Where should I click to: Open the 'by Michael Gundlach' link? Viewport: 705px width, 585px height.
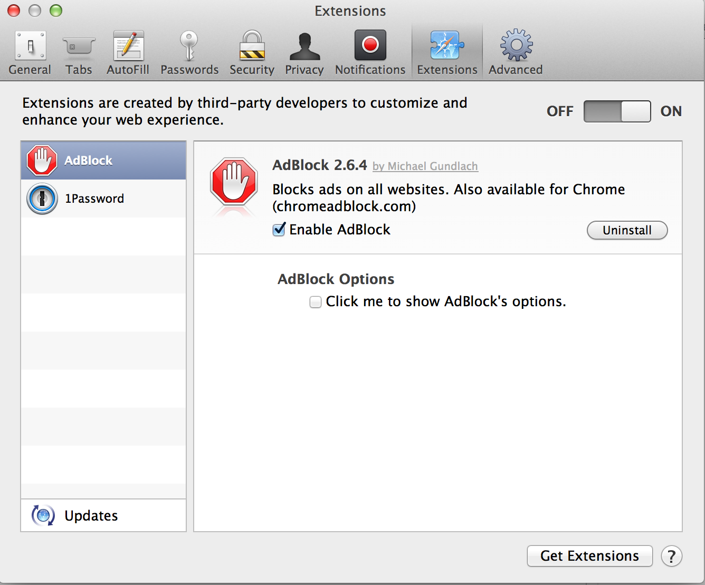pyautogui.click(x=425, y=166)
